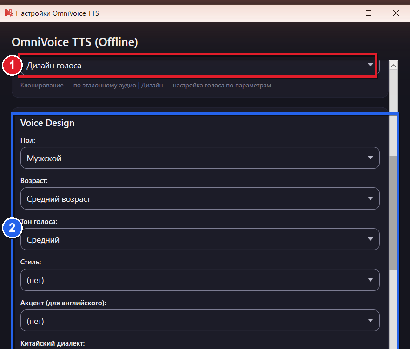The image size is (410, 349).
Task: Open the Стиль dropdown
Action: click(200, 280)
